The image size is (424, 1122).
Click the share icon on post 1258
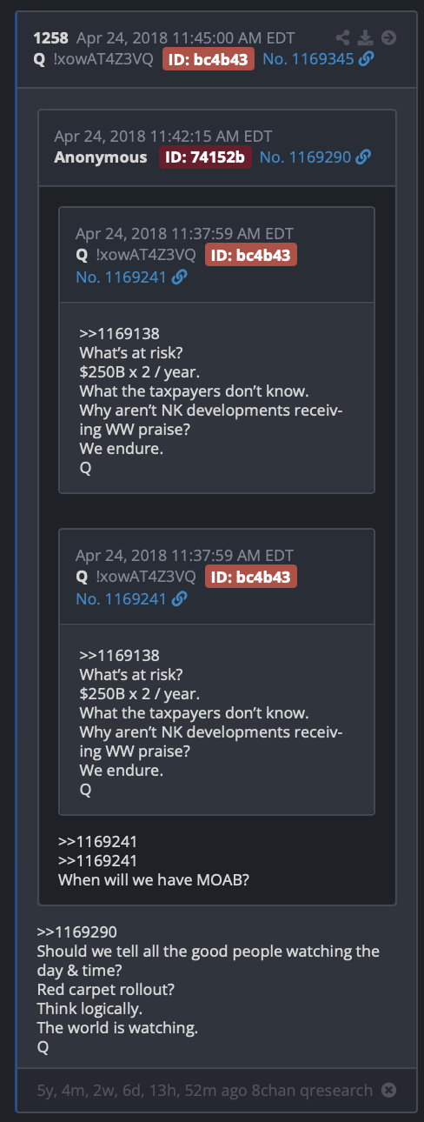pyautogui.click(x=345, y=37)
